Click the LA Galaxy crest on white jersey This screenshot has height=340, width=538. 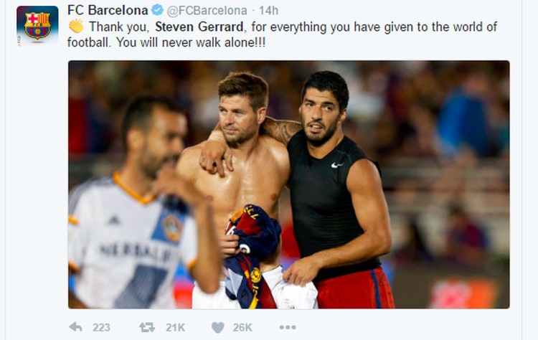(x=171, y=228)
